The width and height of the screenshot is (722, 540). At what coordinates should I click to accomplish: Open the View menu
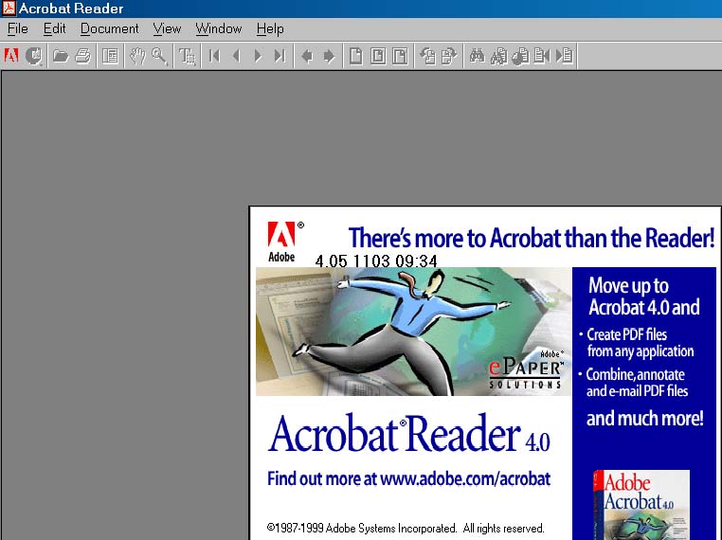(x=167, y=28)
